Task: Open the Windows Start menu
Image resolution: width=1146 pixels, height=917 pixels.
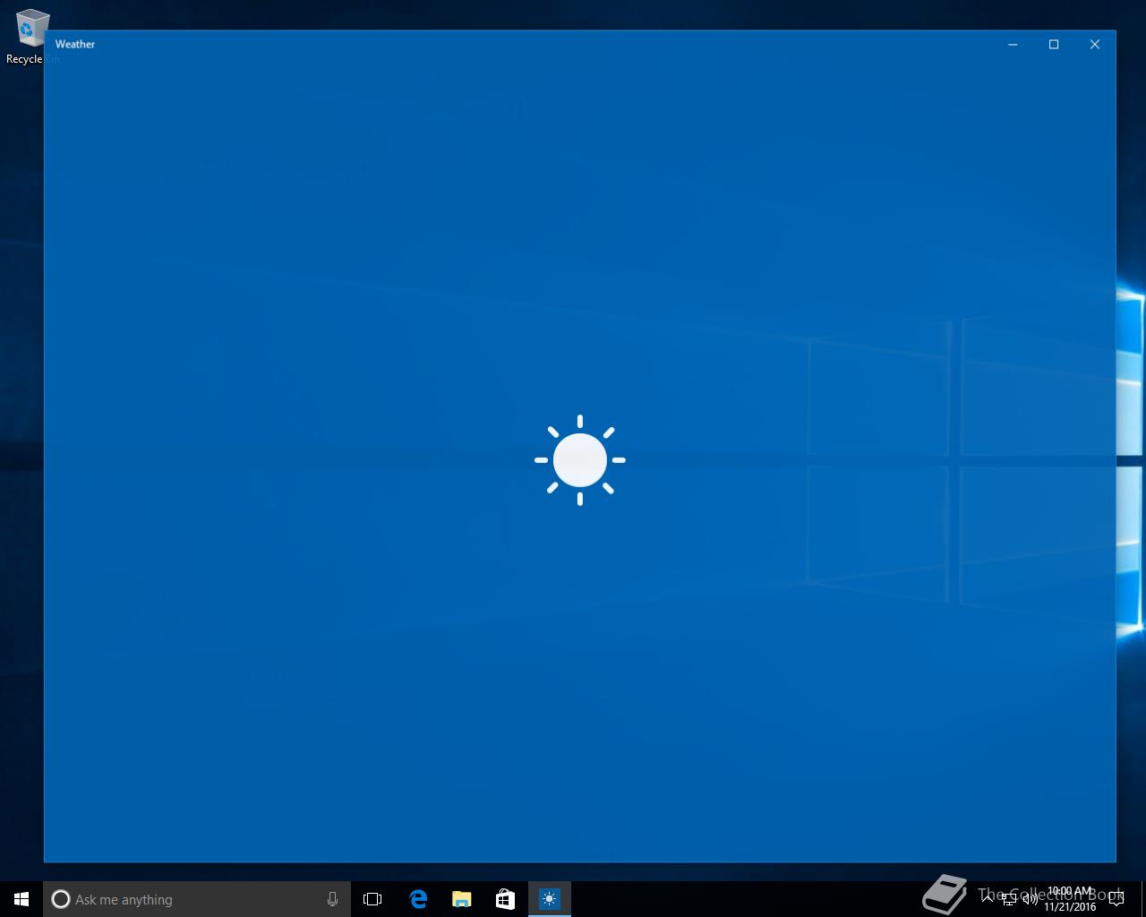Action: coord(21,899)
